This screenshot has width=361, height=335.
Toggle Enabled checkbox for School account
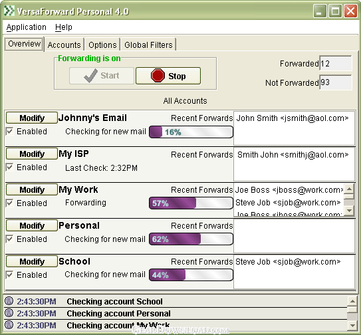(x=9, y=275)
